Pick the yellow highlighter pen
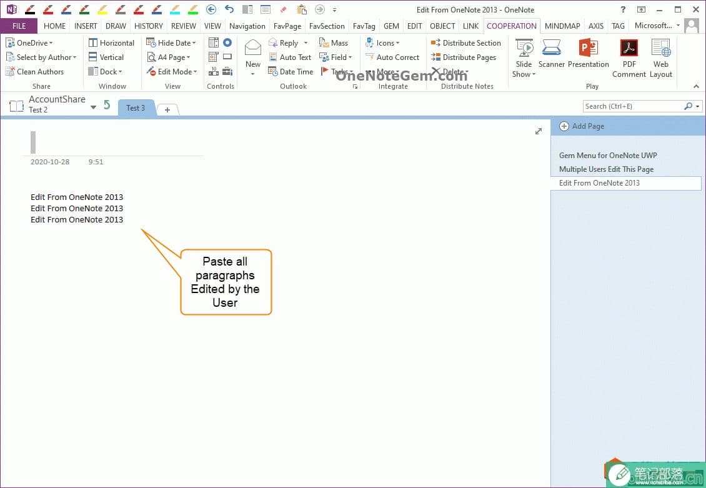 [x=102, y=9]
